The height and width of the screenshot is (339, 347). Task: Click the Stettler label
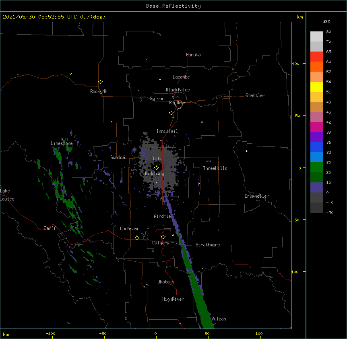click(x=255, y=95)
